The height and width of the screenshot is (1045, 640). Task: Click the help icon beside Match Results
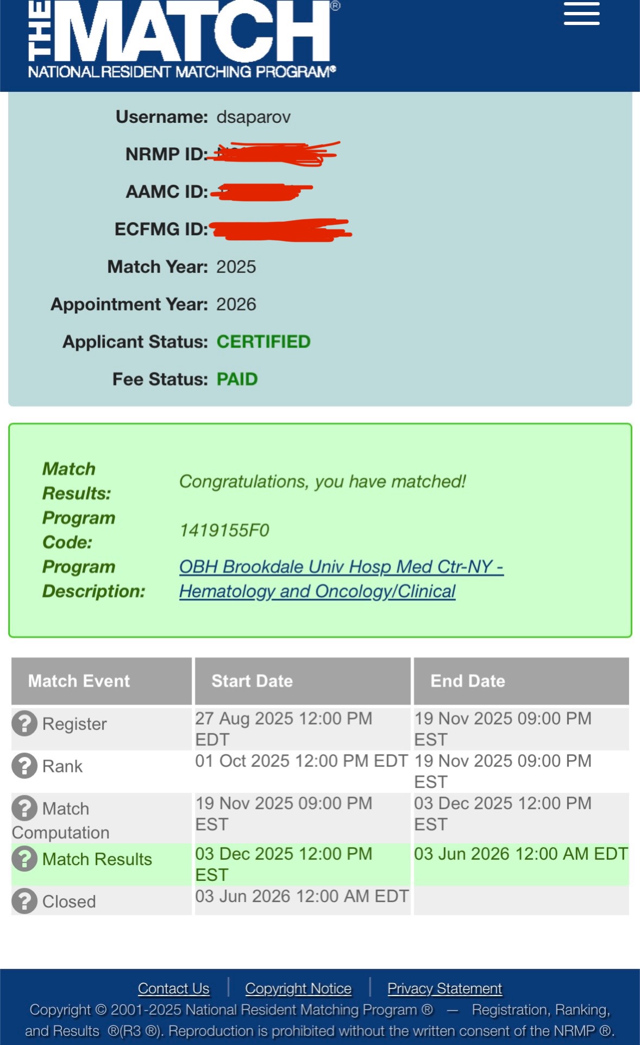pyautogui.click(x=24, y=859)
